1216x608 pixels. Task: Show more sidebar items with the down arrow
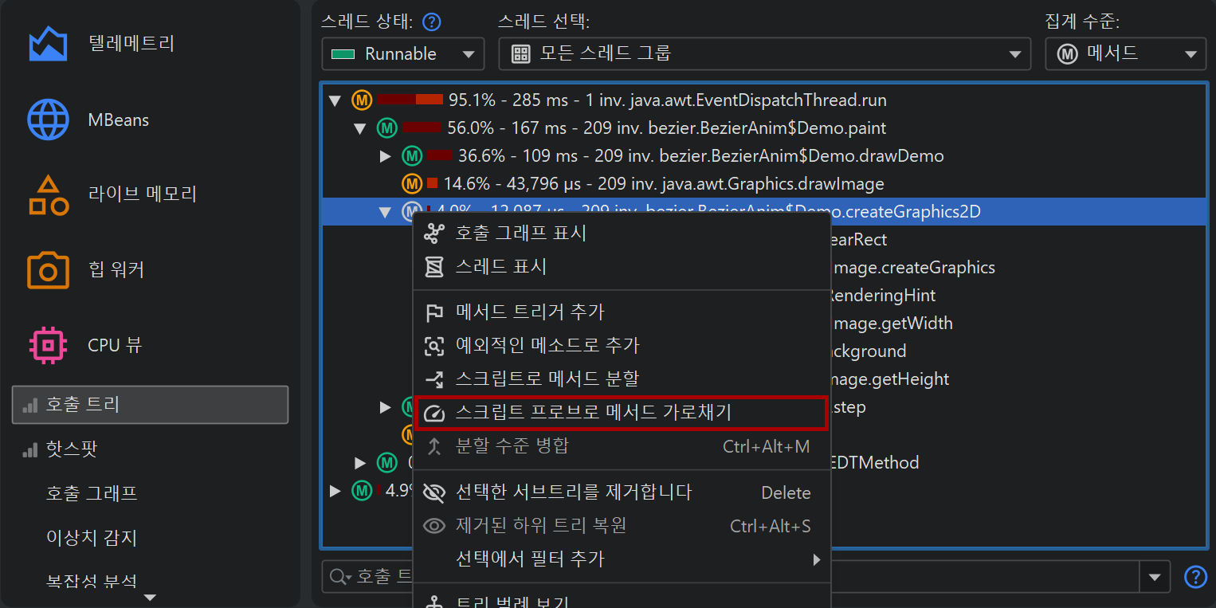tap(150, 598)
